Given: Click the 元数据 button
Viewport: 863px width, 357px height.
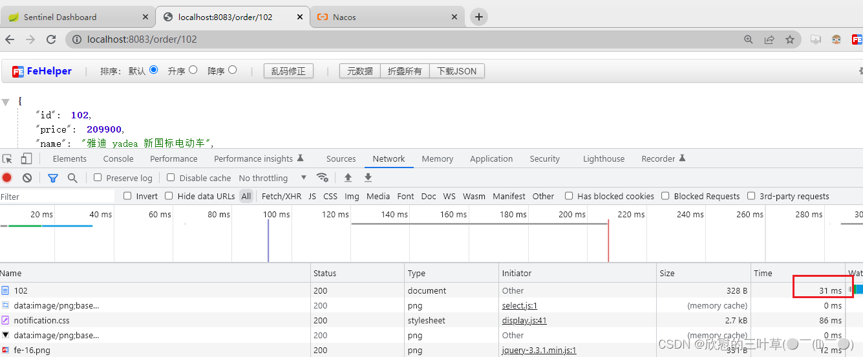Looking at the screenshot, I should pos(360,71).
